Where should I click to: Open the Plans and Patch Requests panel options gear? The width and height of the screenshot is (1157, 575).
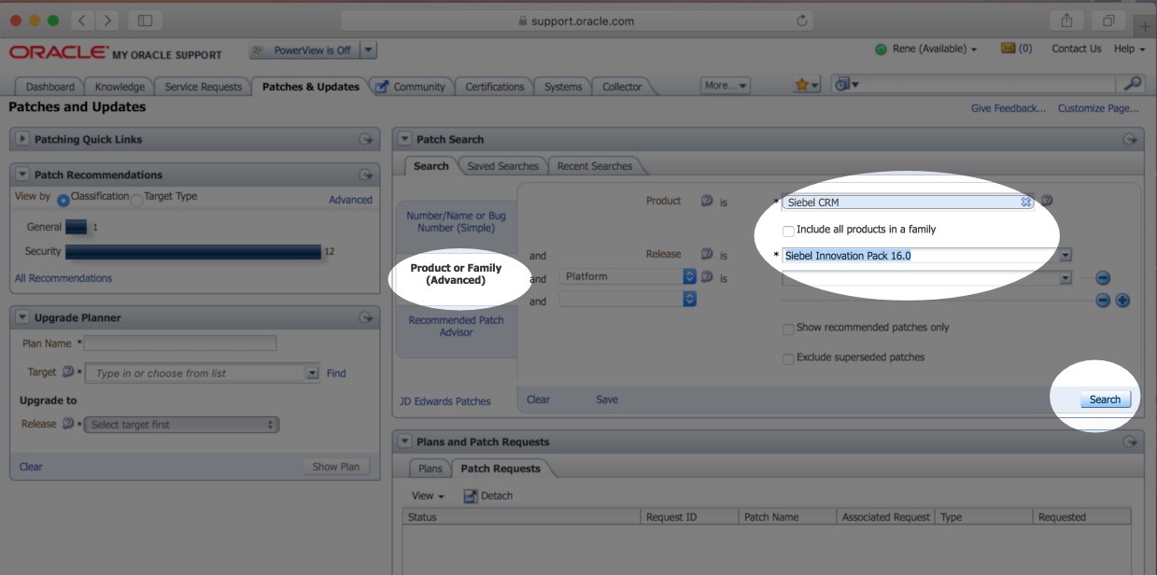tap(1130, 442)
